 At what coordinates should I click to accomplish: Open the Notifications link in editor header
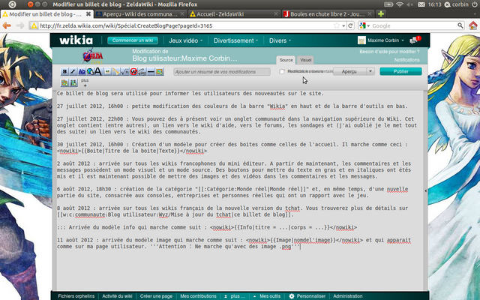(406, 60)
